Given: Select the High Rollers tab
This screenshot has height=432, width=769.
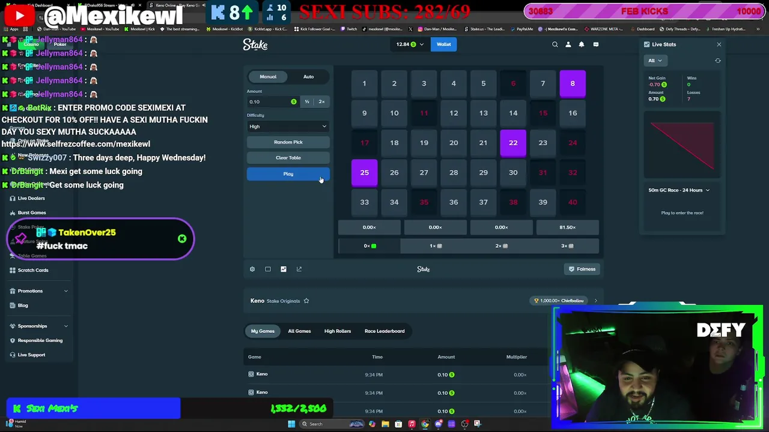Looking at the screenshot, I should click(x=338, y=331).
